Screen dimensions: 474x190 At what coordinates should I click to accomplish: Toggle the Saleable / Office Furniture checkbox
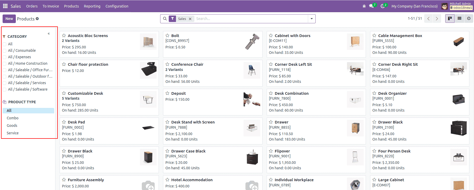4,70
